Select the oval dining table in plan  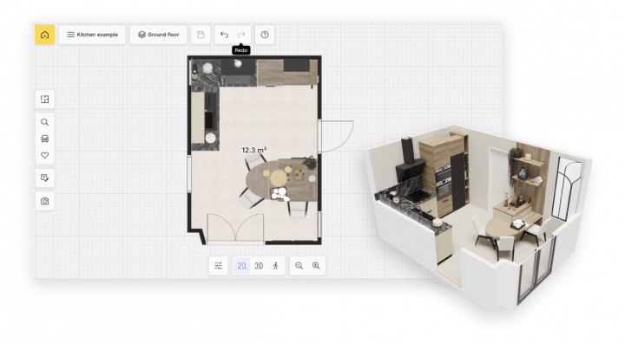(x=281, y=179)
